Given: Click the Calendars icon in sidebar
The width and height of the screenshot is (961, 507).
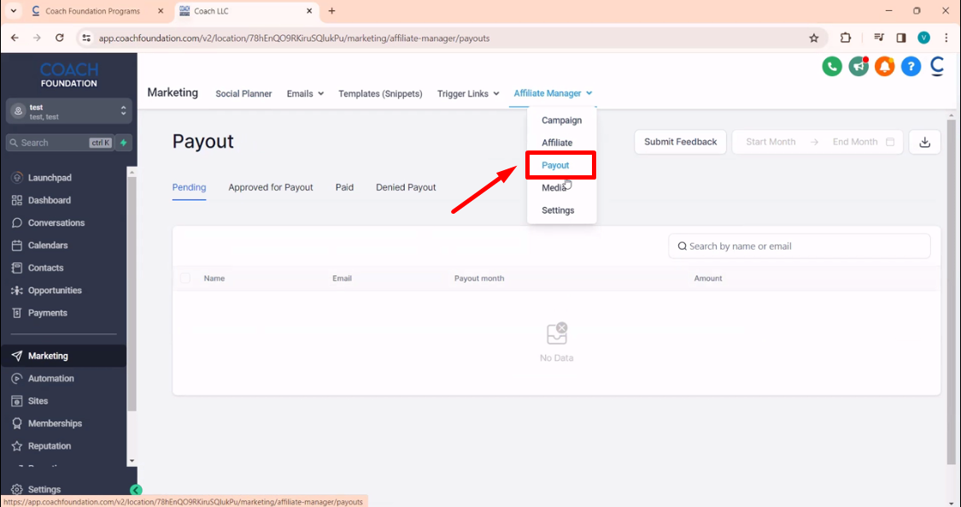Looking at the screenshot, I should (x=17, y=245).
